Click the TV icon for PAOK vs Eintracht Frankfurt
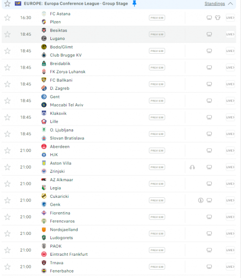The width and height of the screenshot is (241, 278). click(209, 250)
